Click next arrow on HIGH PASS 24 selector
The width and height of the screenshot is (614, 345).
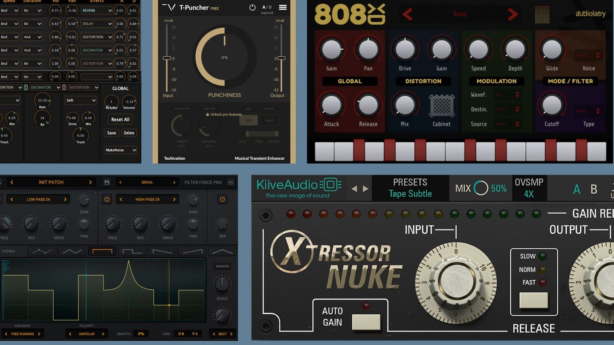(174, 199)
